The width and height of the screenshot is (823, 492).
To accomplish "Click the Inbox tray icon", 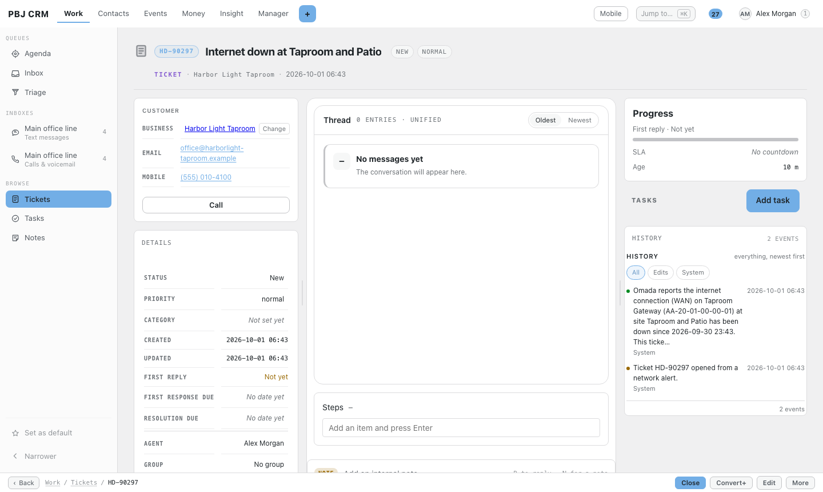I will pos(15,73).
